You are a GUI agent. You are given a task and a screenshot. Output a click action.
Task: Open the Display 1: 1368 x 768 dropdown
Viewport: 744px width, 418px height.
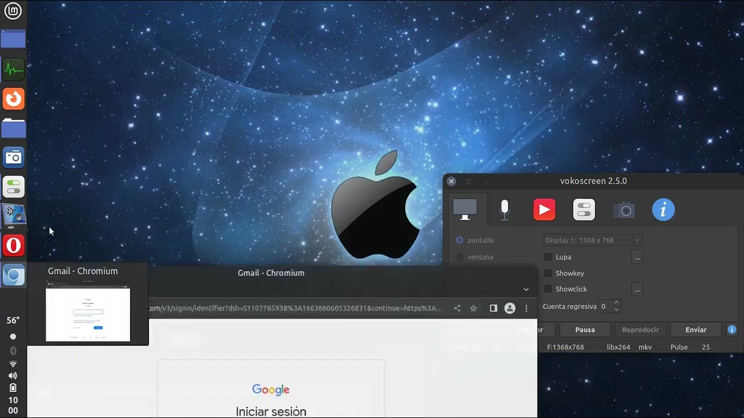[x=593, y=240]
